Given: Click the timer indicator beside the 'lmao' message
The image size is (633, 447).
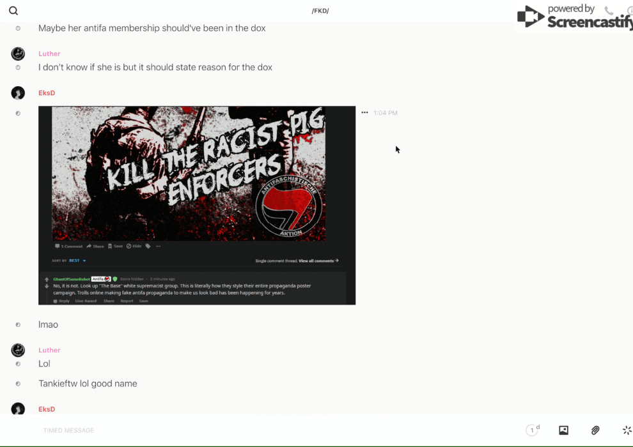Looking at the screenshot, I should (x=18, y=325).
